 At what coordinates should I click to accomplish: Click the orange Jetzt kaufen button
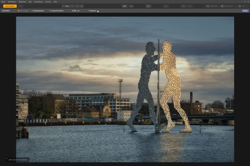pyautogui.click(x=10, y=6)
